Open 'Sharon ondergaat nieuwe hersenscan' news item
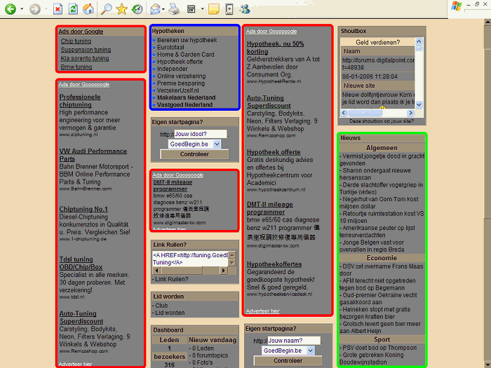This screenshot has height=368, width=491. coord(375,174)
